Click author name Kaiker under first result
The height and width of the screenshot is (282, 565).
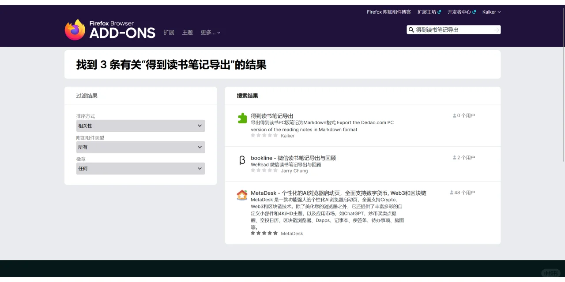(x=288, y=136)
